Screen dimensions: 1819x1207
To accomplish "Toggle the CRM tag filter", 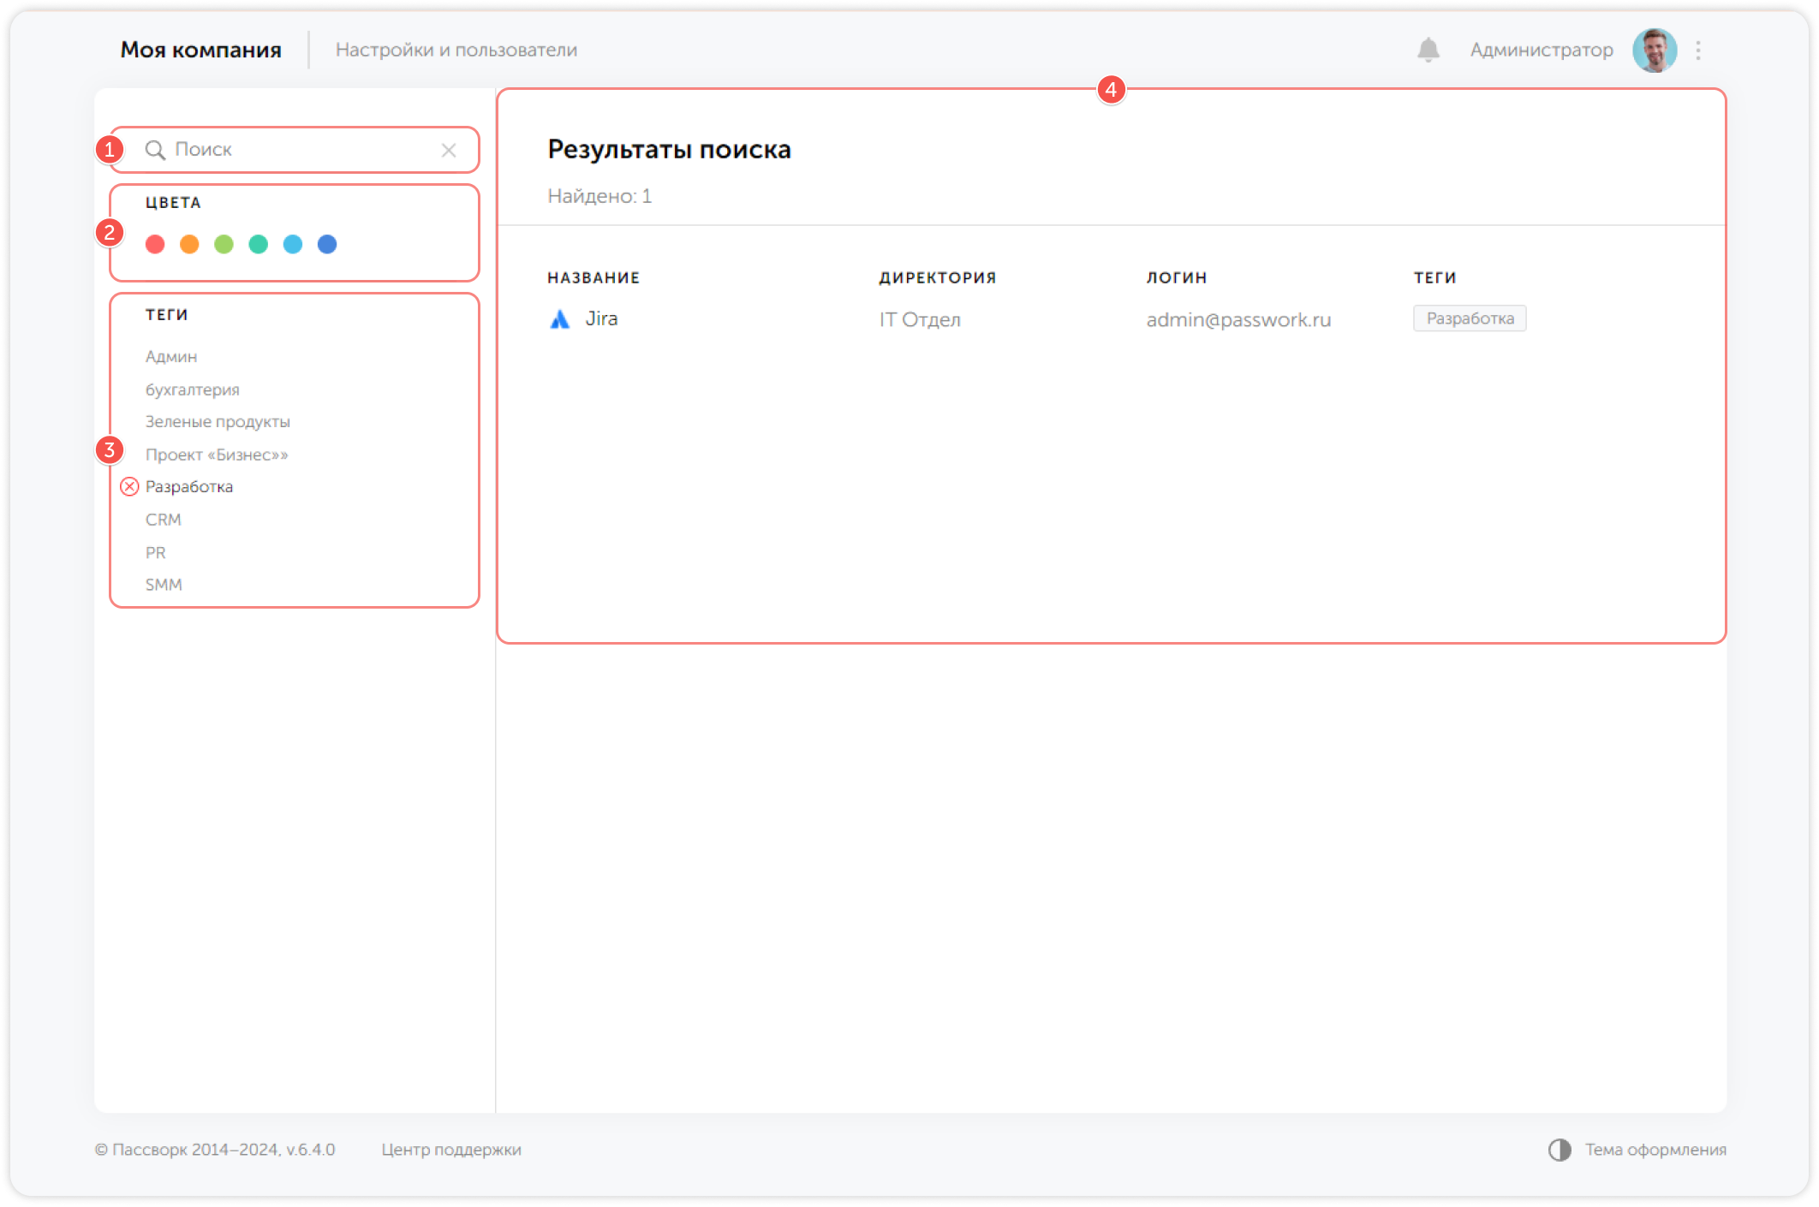I will [x=164, y=520].
